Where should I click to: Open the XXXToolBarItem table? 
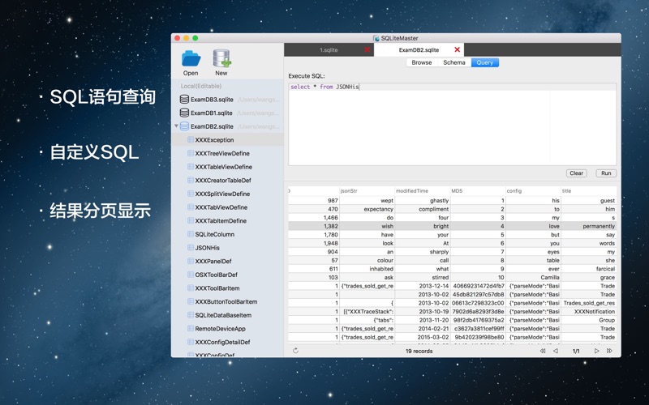[x=217, y=288]
